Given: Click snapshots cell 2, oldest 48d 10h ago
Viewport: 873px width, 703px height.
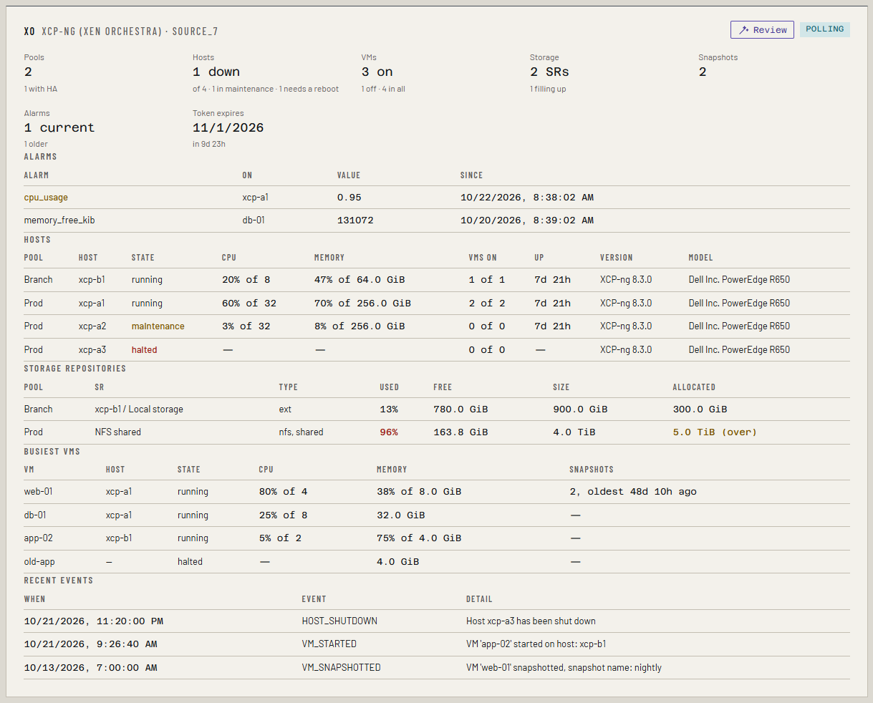Looking at the screenshot, I should (x=633, y=492).
